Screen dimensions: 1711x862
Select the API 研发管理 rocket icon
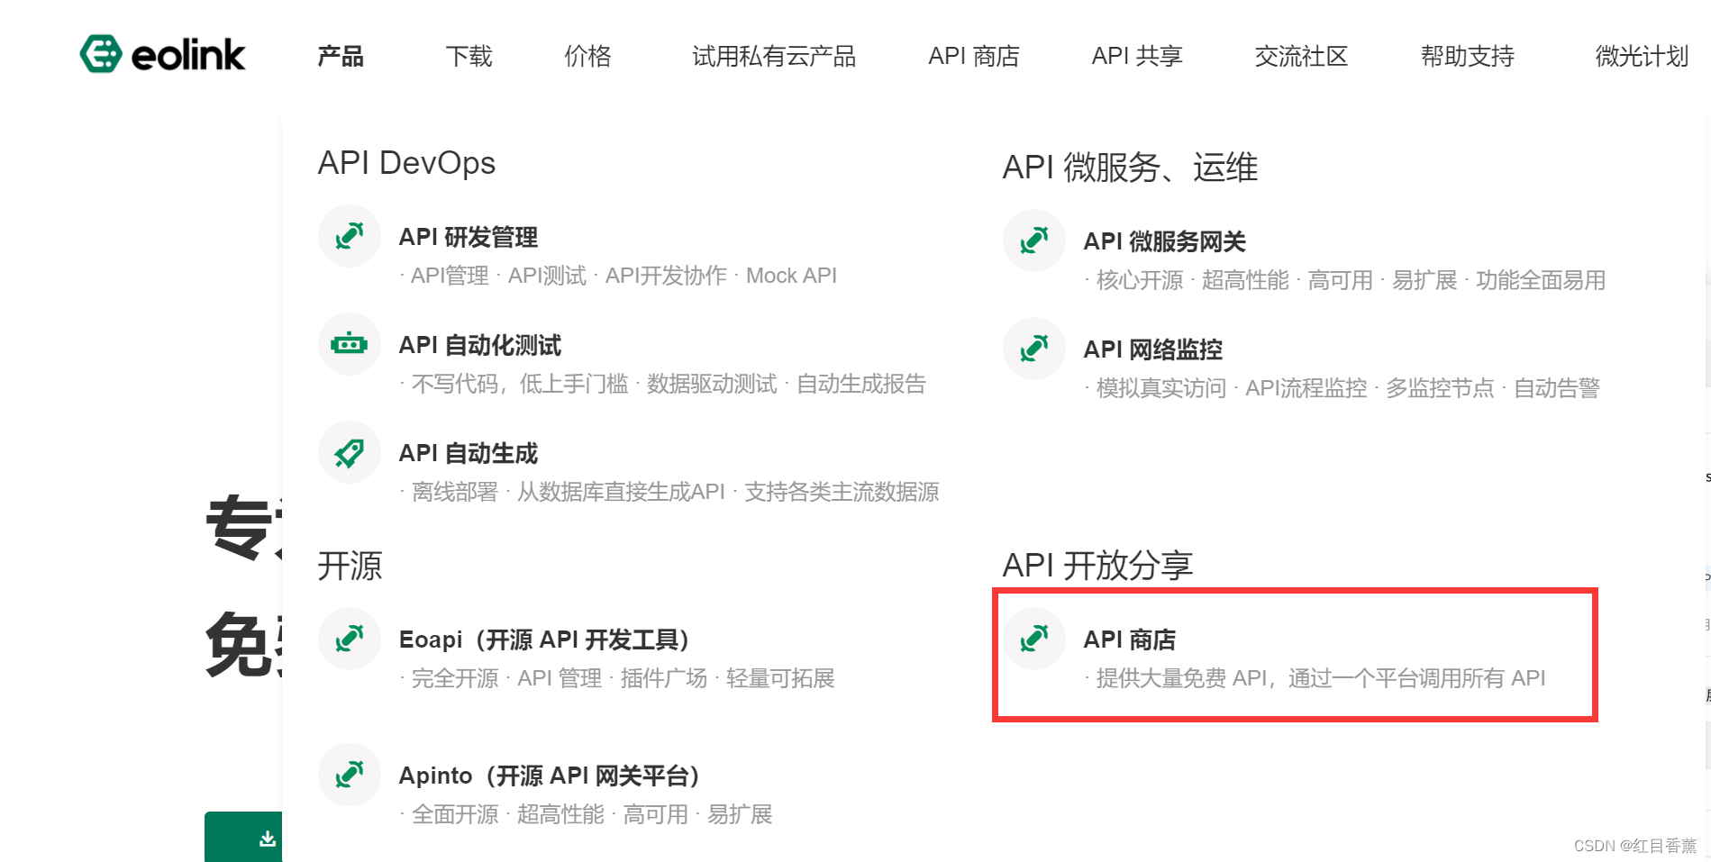coord(350,236)
